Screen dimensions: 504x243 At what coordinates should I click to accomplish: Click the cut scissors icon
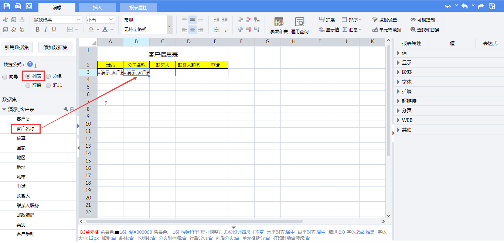click(x=5, y=20)
